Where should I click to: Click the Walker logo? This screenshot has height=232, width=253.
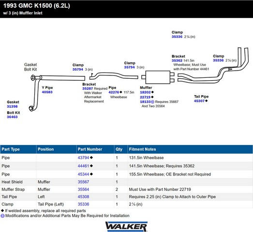[126, 226]
